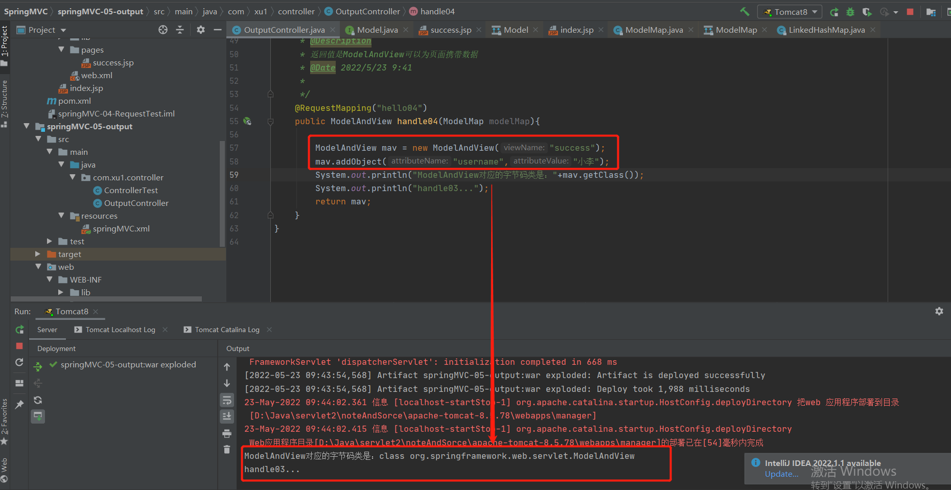
Task: Collapse the src folder
Action: click(38, 138)
